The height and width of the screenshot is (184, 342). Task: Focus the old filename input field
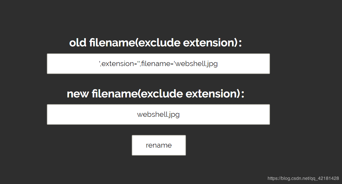coord(158,64)
